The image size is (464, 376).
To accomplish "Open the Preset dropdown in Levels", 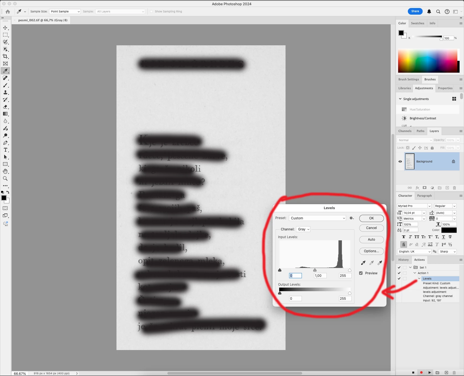I will pos(317,218).
